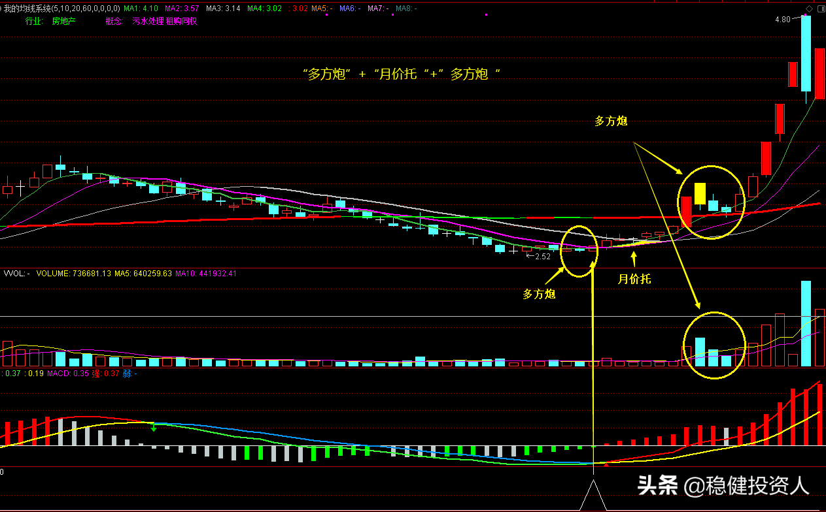The height and width of the screenshot is (512, 826).
Task: Open the 房地产 industry link
Action: 64,21
